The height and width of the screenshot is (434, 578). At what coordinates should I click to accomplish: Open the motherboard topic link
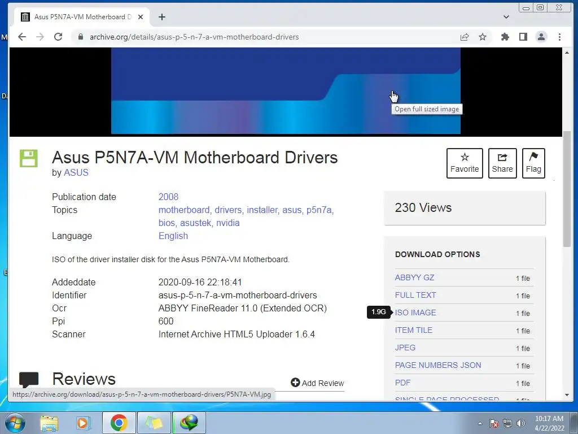tap(184, 210)
